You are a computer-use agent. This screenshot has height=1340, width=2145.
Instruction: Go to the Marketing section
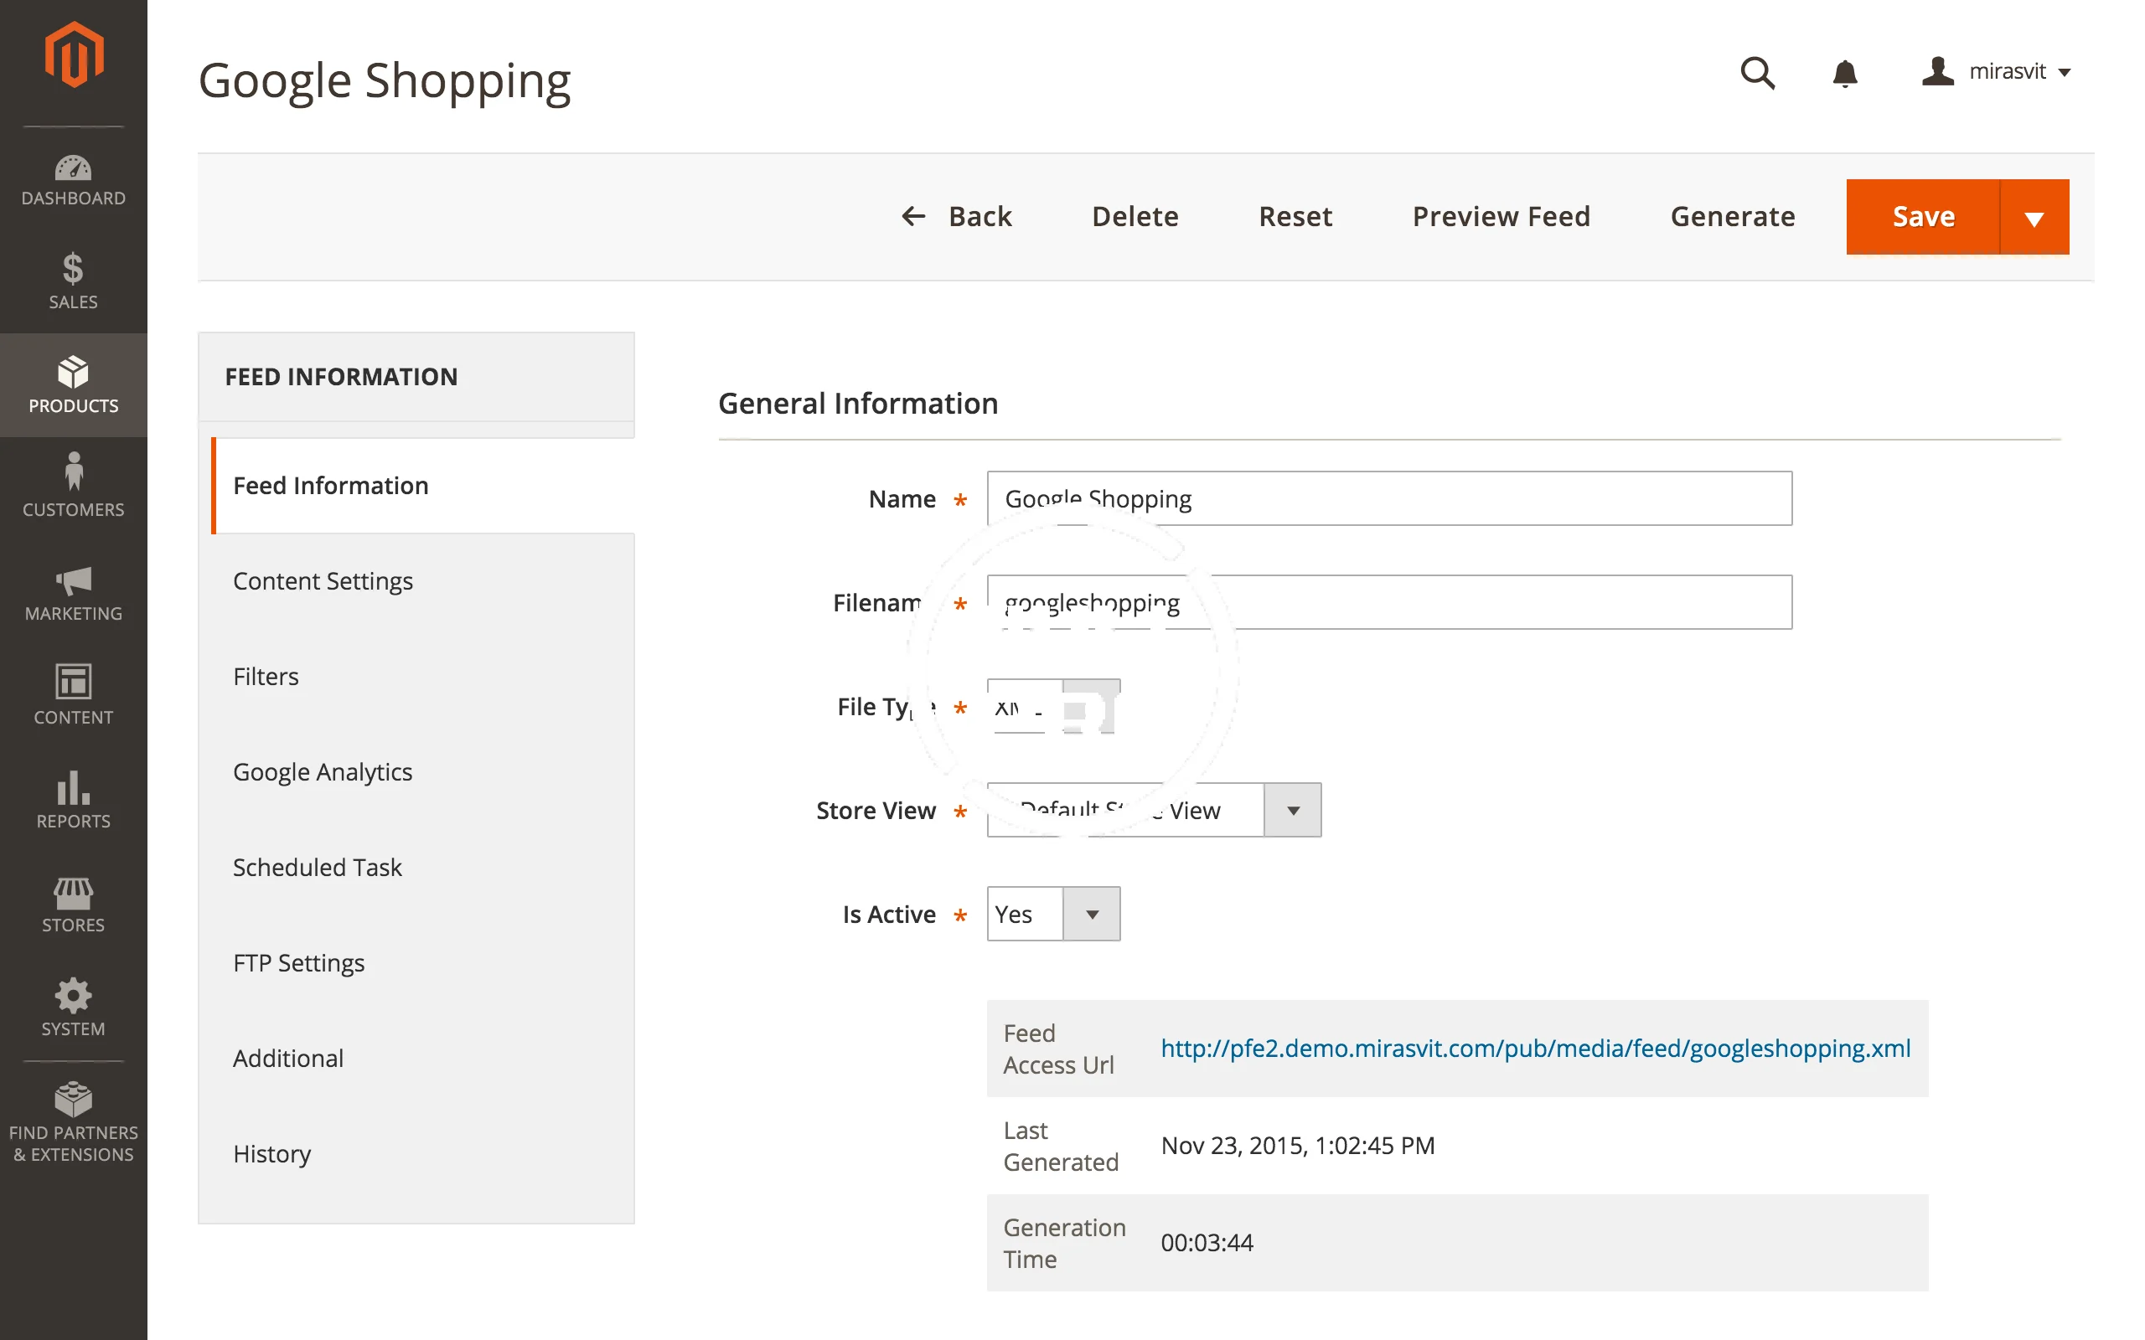[73, 592]
